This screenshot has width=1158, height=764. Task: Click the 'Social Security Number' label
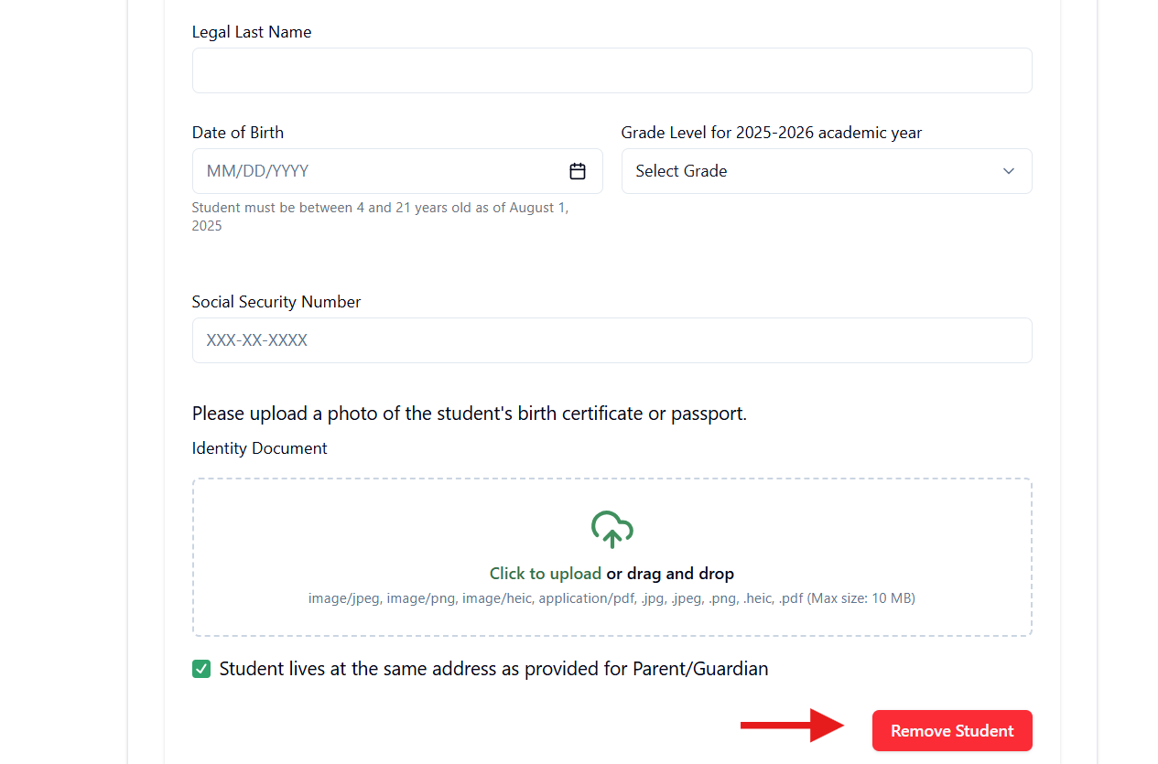[276, 302]
